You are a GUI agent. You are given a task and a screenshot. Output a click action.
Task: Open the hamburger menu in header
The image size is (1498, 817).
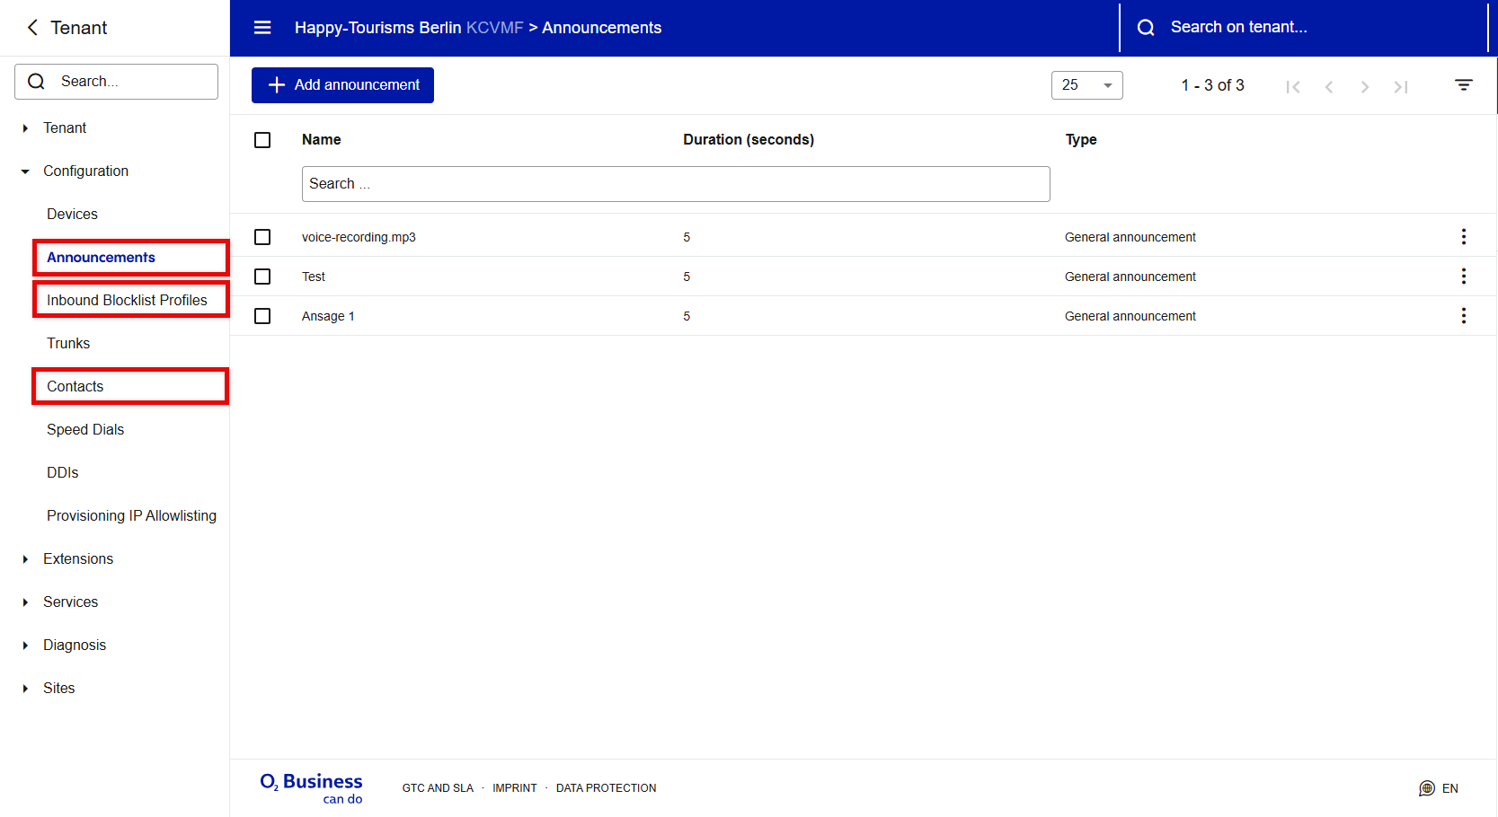(x=262, y=28)
